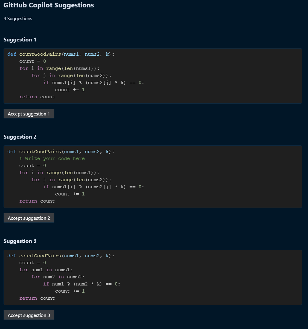308x329 pixels.
Task: Accept suggestion 3 via its button
Action: pos(29,315)
